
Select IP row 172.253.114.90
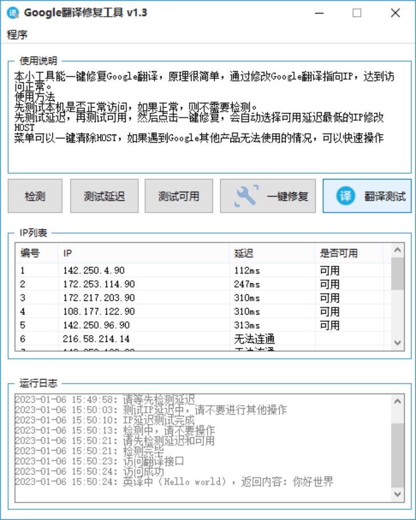point(203,284)
